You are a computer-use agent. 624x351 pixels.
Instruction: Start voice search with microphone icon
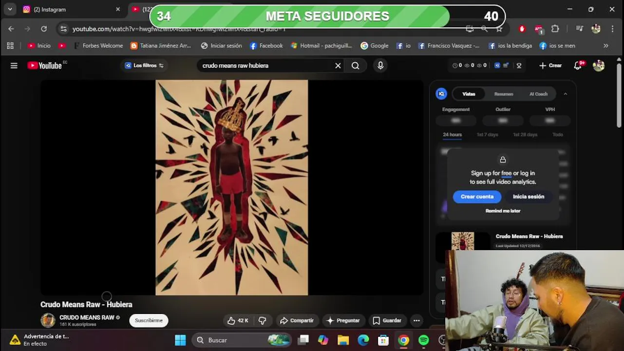click(380, 65)
